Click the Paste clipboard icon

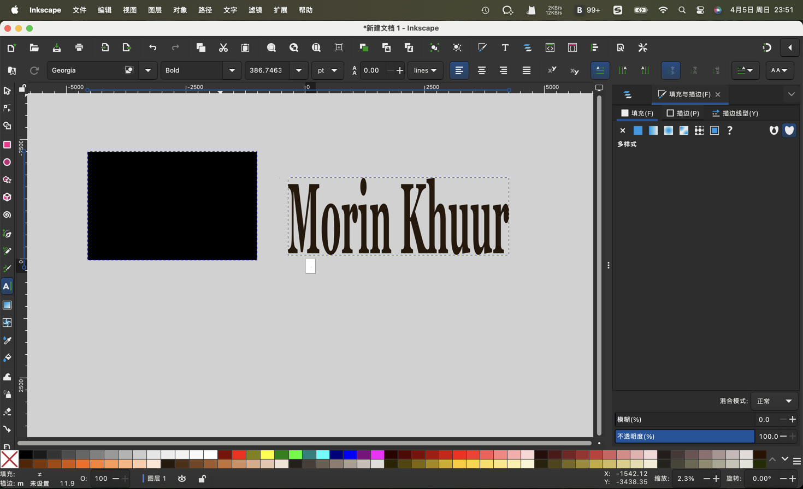[x=245, y=47]
